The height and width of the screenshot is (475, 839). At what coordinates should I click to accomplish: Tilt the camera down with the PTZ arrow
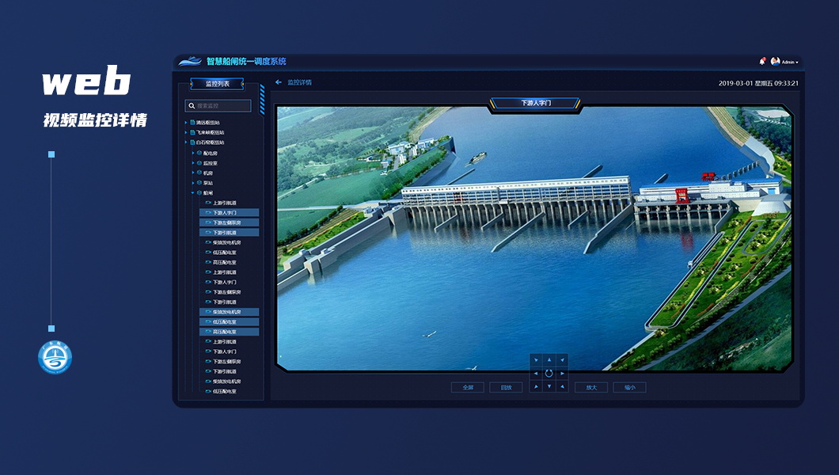tap(549, 386)
